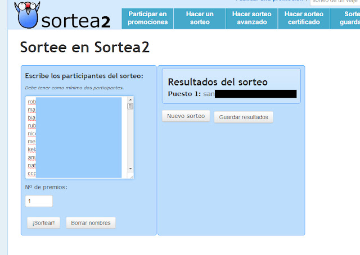360x255 pixels.
Task: Click the scroll down arrow of participants list
Action: 130,169
